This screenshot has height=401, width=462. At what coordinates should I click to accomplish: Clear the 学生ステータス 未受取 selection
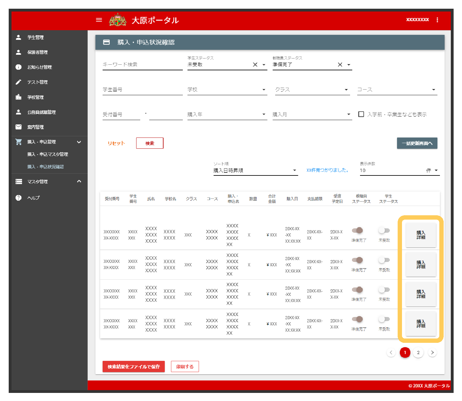click(255, 65)
